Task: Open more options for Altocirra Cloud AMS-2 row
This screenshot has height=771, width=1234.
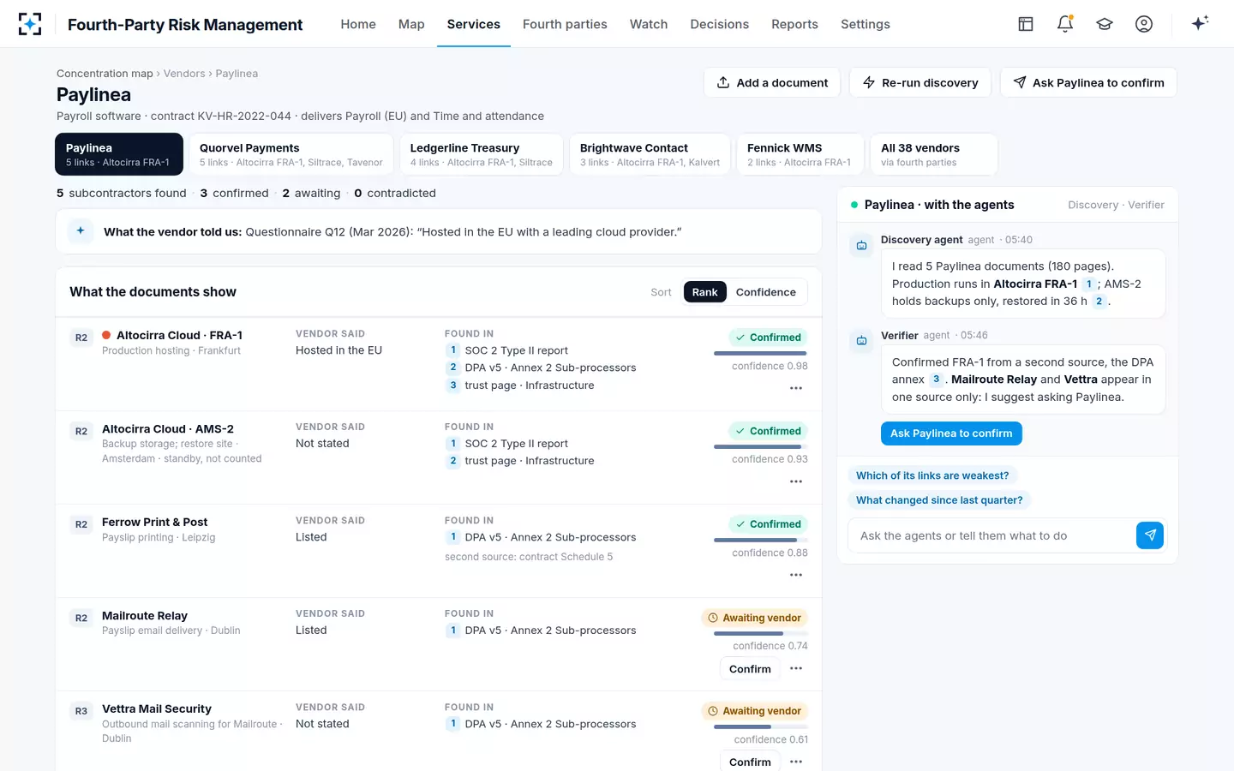Action: (796, 481)
